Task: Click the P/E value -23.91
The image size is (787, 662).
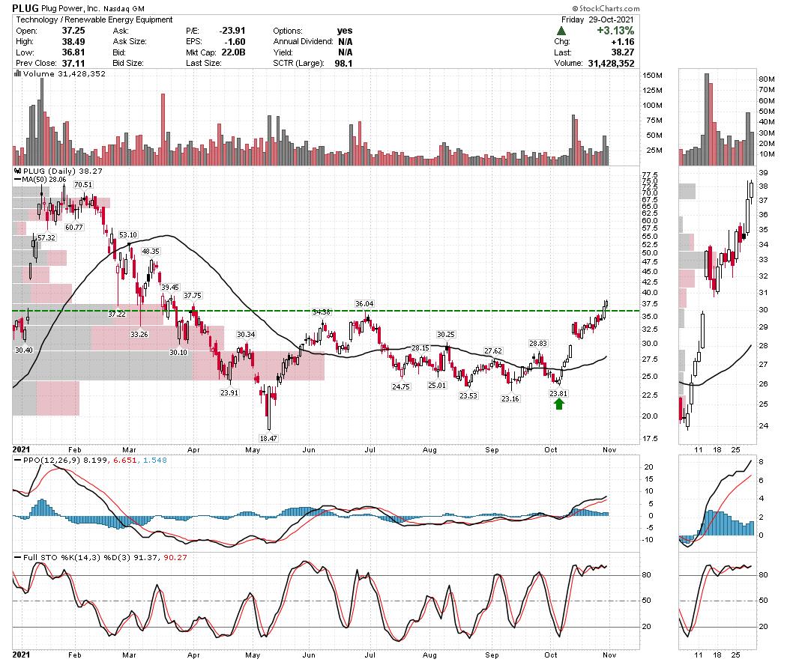Action: (x=232, y=31)
